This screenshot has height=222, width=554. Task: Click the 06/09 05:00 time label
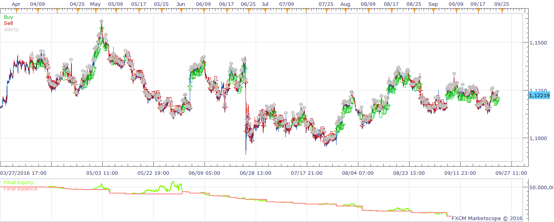[204, 173]
